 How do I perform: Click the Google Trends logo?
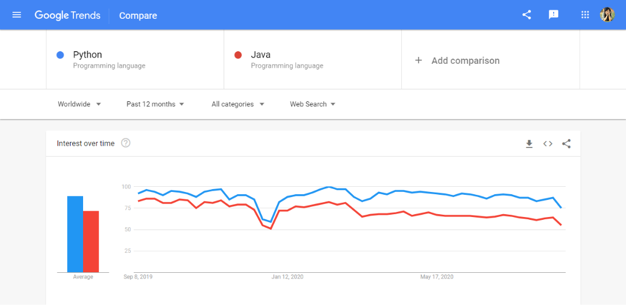tap(68, 15)
